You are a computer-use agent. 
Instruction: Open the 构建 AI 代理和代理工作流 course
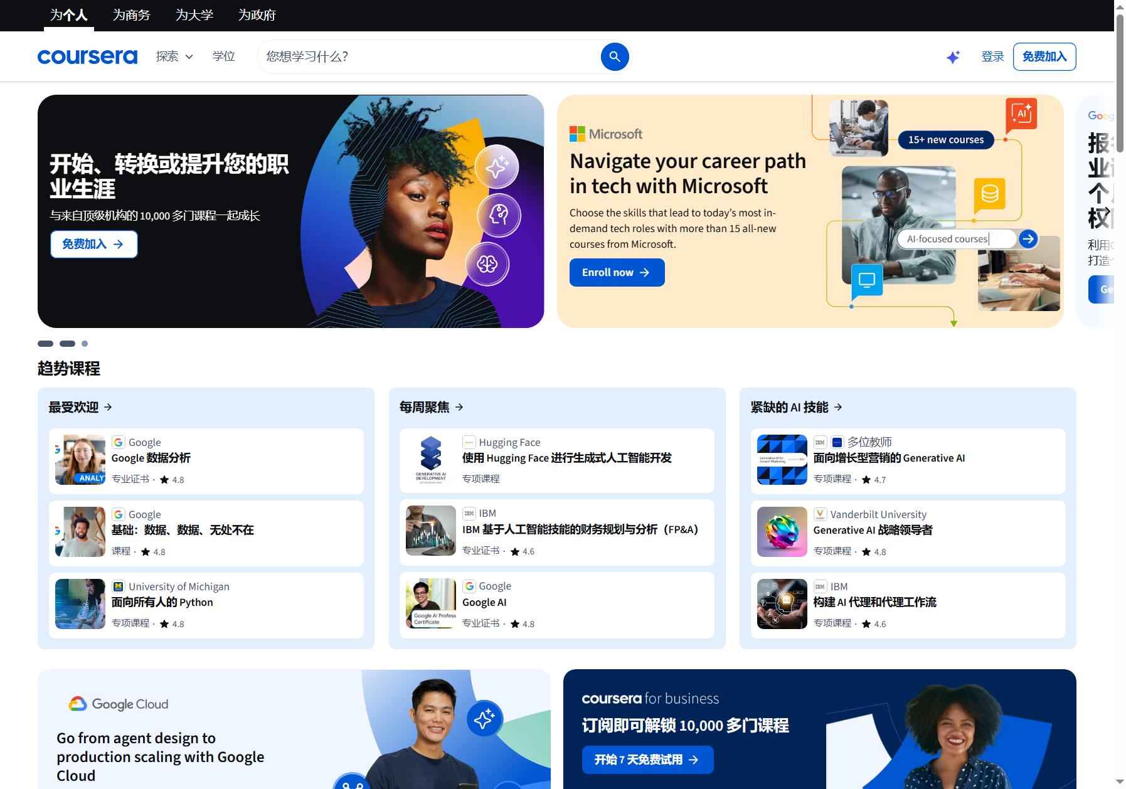point(908,605)
